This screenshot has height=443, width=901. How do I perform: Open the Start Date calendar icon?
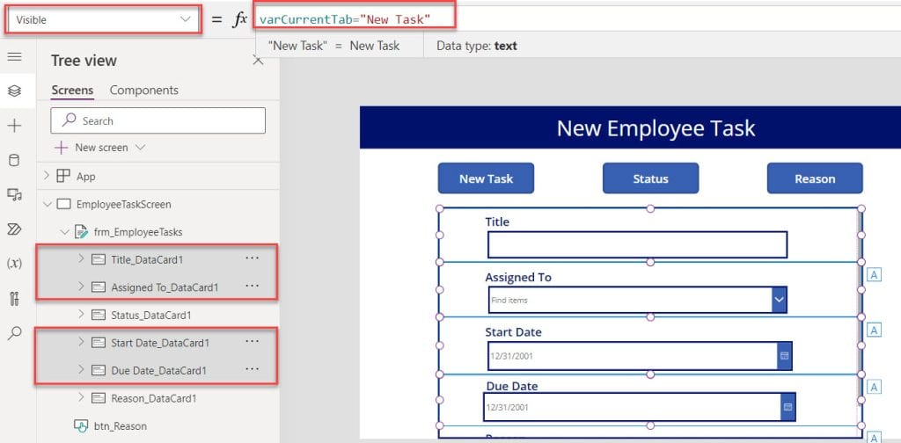pos(784,356)
